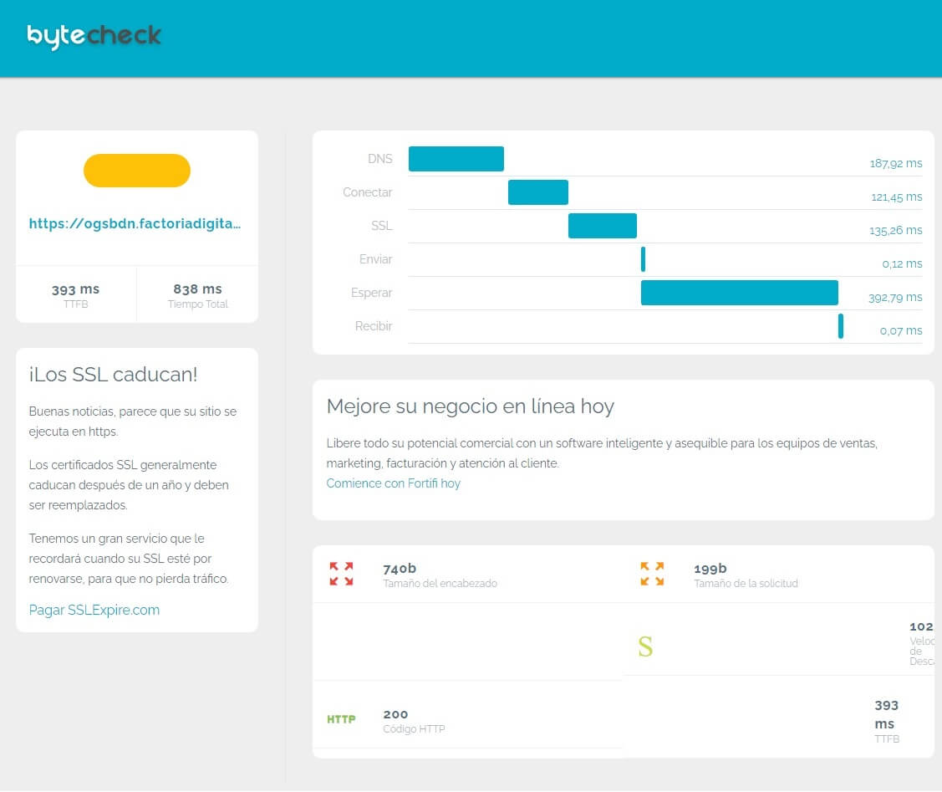Click the 200 Código HTTP value
Screen dimensions: 942x792
[395, 714]
